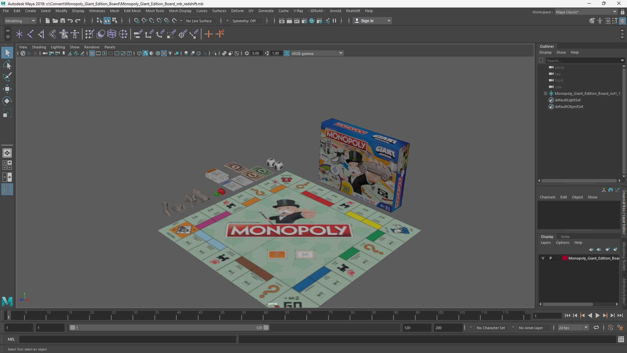Click the Play forwards button
Screen dimensions: 627x353
pyautogui.click(x=597, y=315)
